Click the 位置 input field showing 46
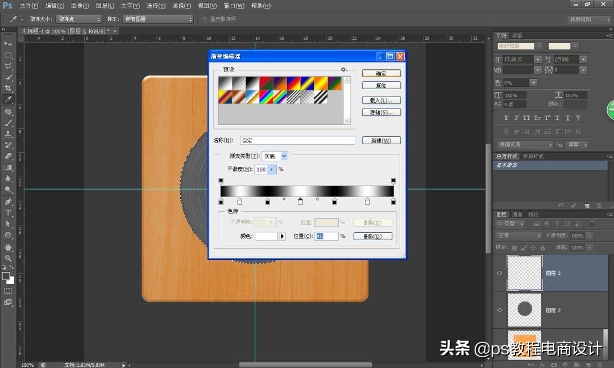 click(324, 236)
